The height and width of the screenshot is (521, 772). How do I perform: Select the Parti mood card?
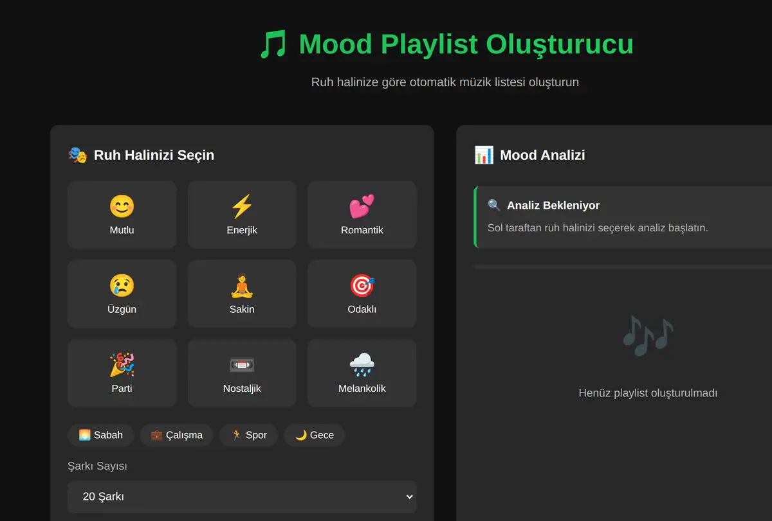(122, 373)
